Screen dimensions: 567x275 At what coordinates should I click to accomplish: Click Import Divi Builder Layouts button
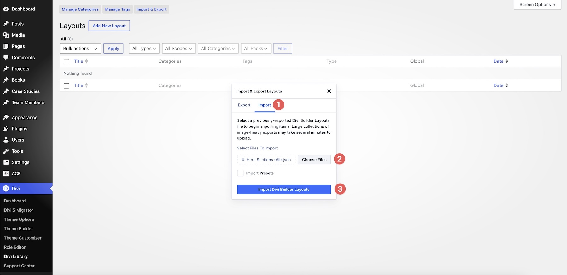[284, 189]
